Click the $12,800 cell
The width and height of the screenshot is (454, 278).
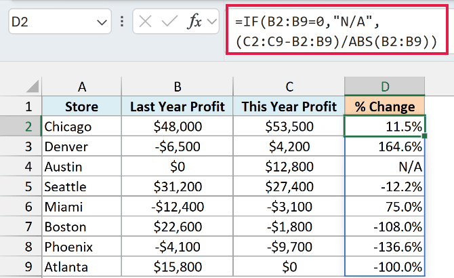(289, 166)
